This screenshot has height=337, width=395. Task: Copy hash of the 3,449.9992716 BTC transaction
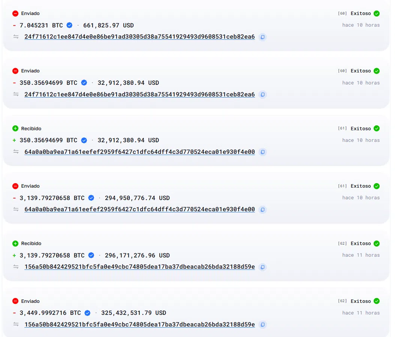point(263,325)
